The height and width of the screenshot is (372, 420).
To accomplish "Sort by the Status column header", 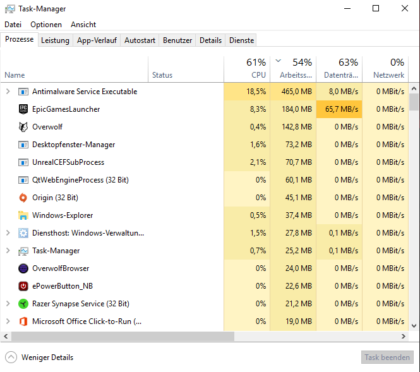I will pos(186,69).
